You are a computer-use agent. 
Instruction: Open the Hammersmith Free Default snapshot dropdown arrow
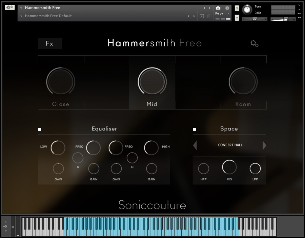click(x=21, y=16)
